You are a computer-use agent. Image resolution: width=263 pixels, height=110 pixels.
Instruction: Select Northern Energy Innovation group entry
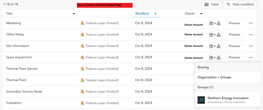[228, 98]
